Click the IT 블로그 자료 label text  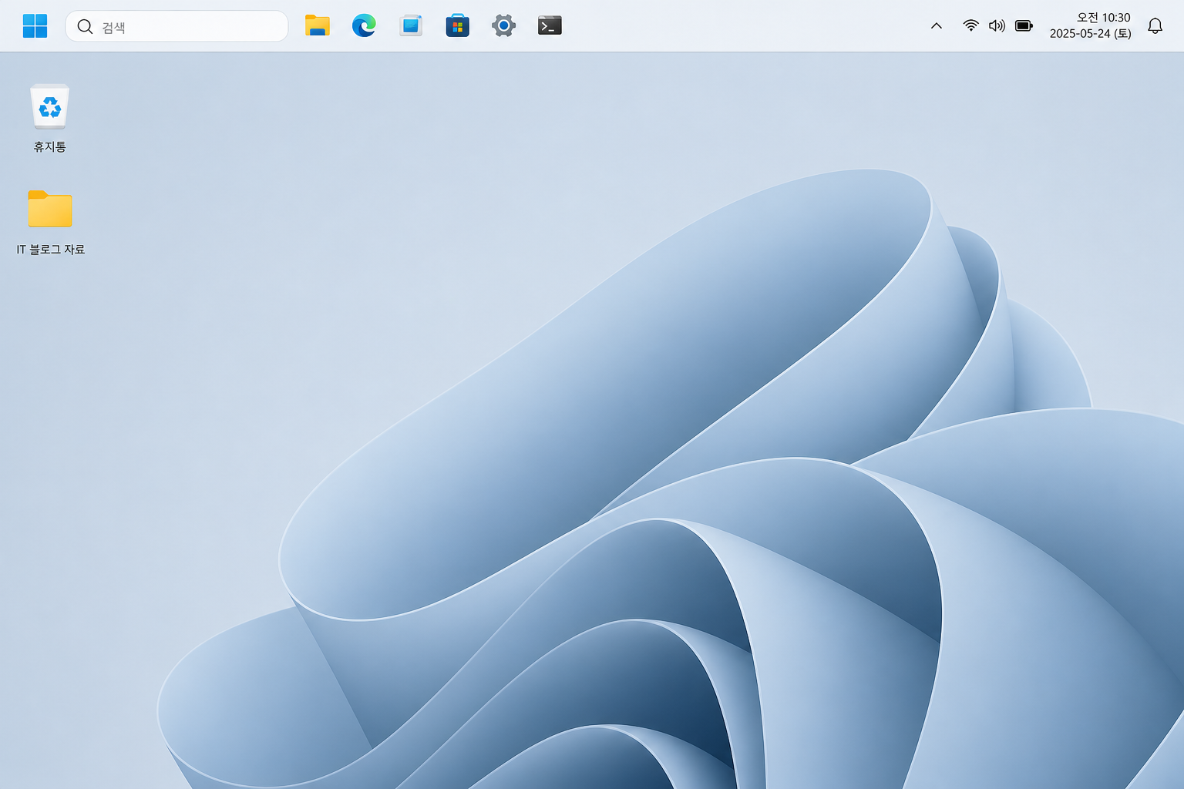coord(51,249)
